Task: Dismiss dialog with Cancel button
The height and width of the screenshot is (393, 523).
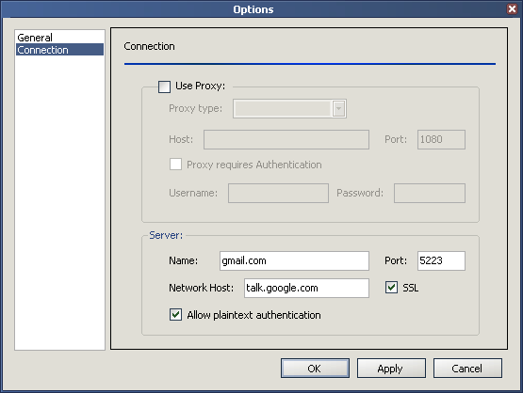Action: point(467,368)
